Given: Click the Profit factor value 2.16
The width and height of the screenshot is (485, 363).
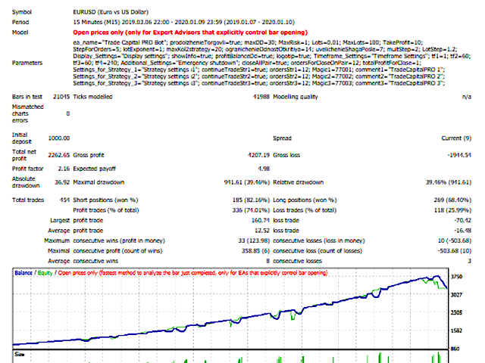Looking at the screenshot, I should click(64, 169).
